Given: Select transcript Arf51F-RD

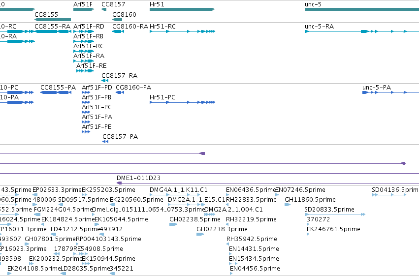Looking at the screenshot, I should point(89,27).
